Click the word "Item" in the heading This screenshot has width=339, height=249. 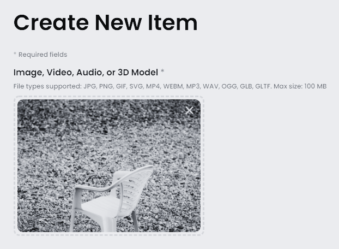[x=173, y=22]
